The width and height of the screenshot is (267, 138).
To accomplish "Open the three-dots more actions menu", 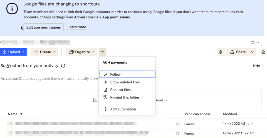I will click(102, 52).
